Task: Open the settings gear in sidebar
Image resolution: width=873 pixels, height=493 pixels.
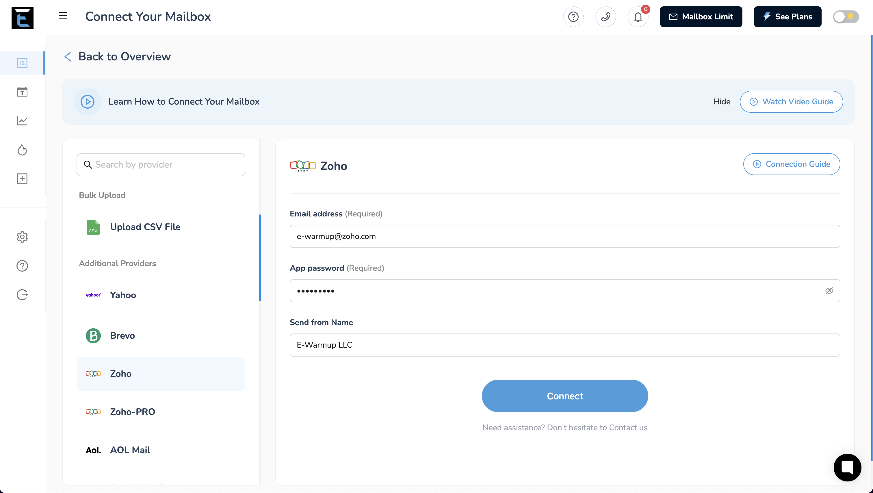Action: 22,237
